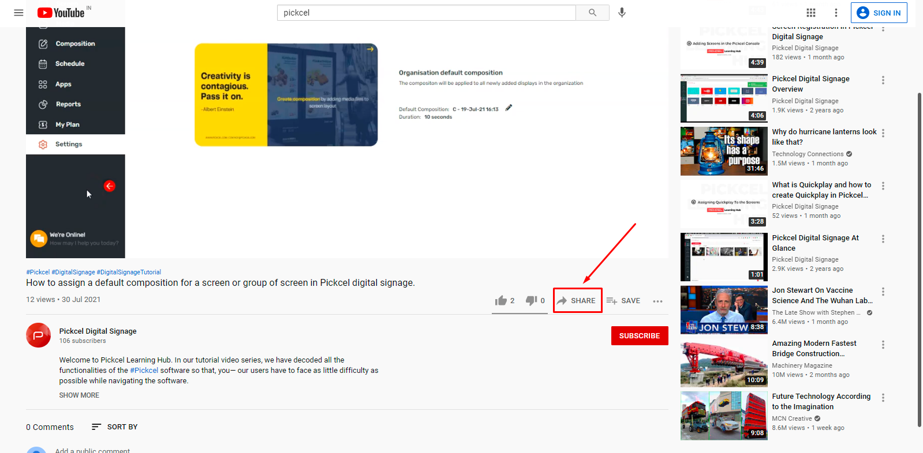The height and width of the screenshot is (453, 923).
Task: Expand description with SHOW MORE
Action: coord(79,395)
